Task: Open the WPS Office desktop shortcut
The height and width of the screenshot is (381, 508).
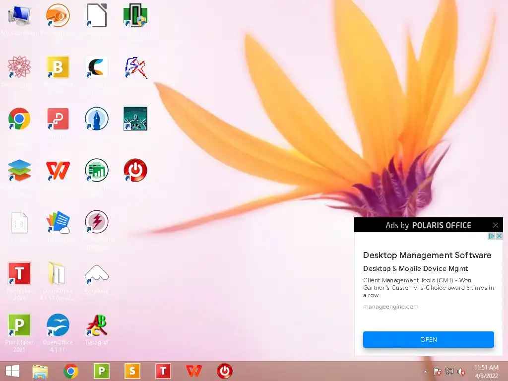Action: pyautogui.click(x=58, y=170)
